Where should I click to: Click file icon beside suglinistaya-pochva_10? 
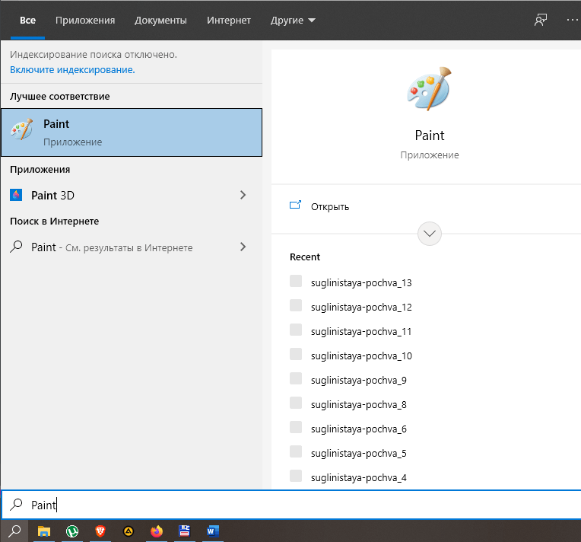tap(296, 354)
